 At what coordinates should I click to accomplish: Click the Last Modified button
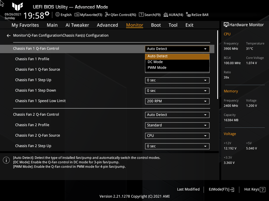click(x=188, y=189)
